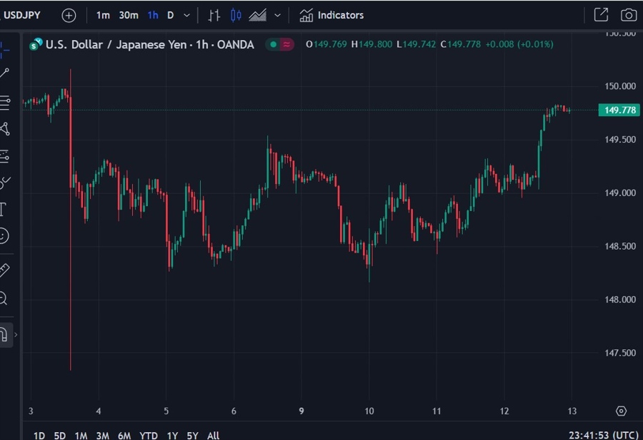Click the 149.778 current price label
The width and height of the screenshot is (643, 440).
click(x=619, y=110)
